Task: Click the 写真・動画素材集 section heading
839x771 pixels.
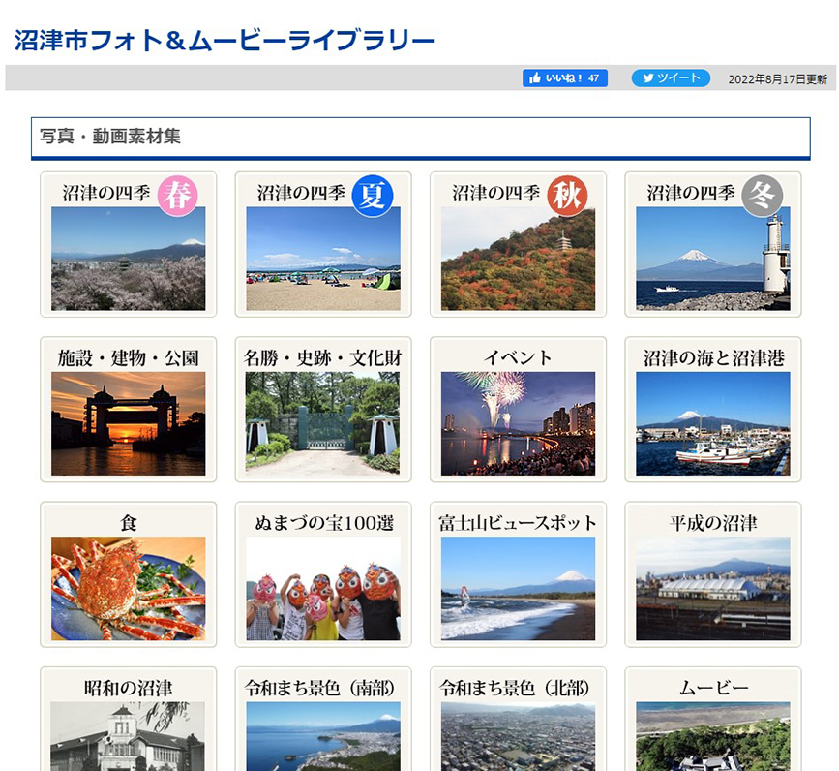Action: [110, 136]
